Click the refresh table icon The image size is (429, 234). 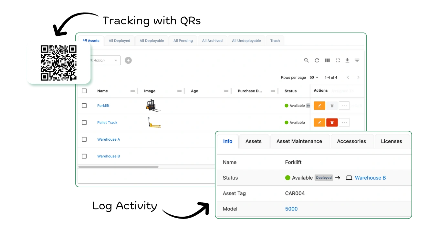[317, 61]
